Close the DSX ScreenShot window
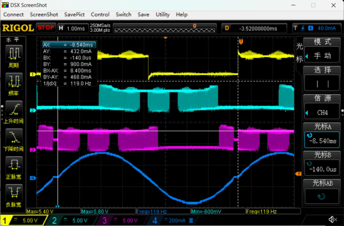344x226 pixels. click(333, 5)
